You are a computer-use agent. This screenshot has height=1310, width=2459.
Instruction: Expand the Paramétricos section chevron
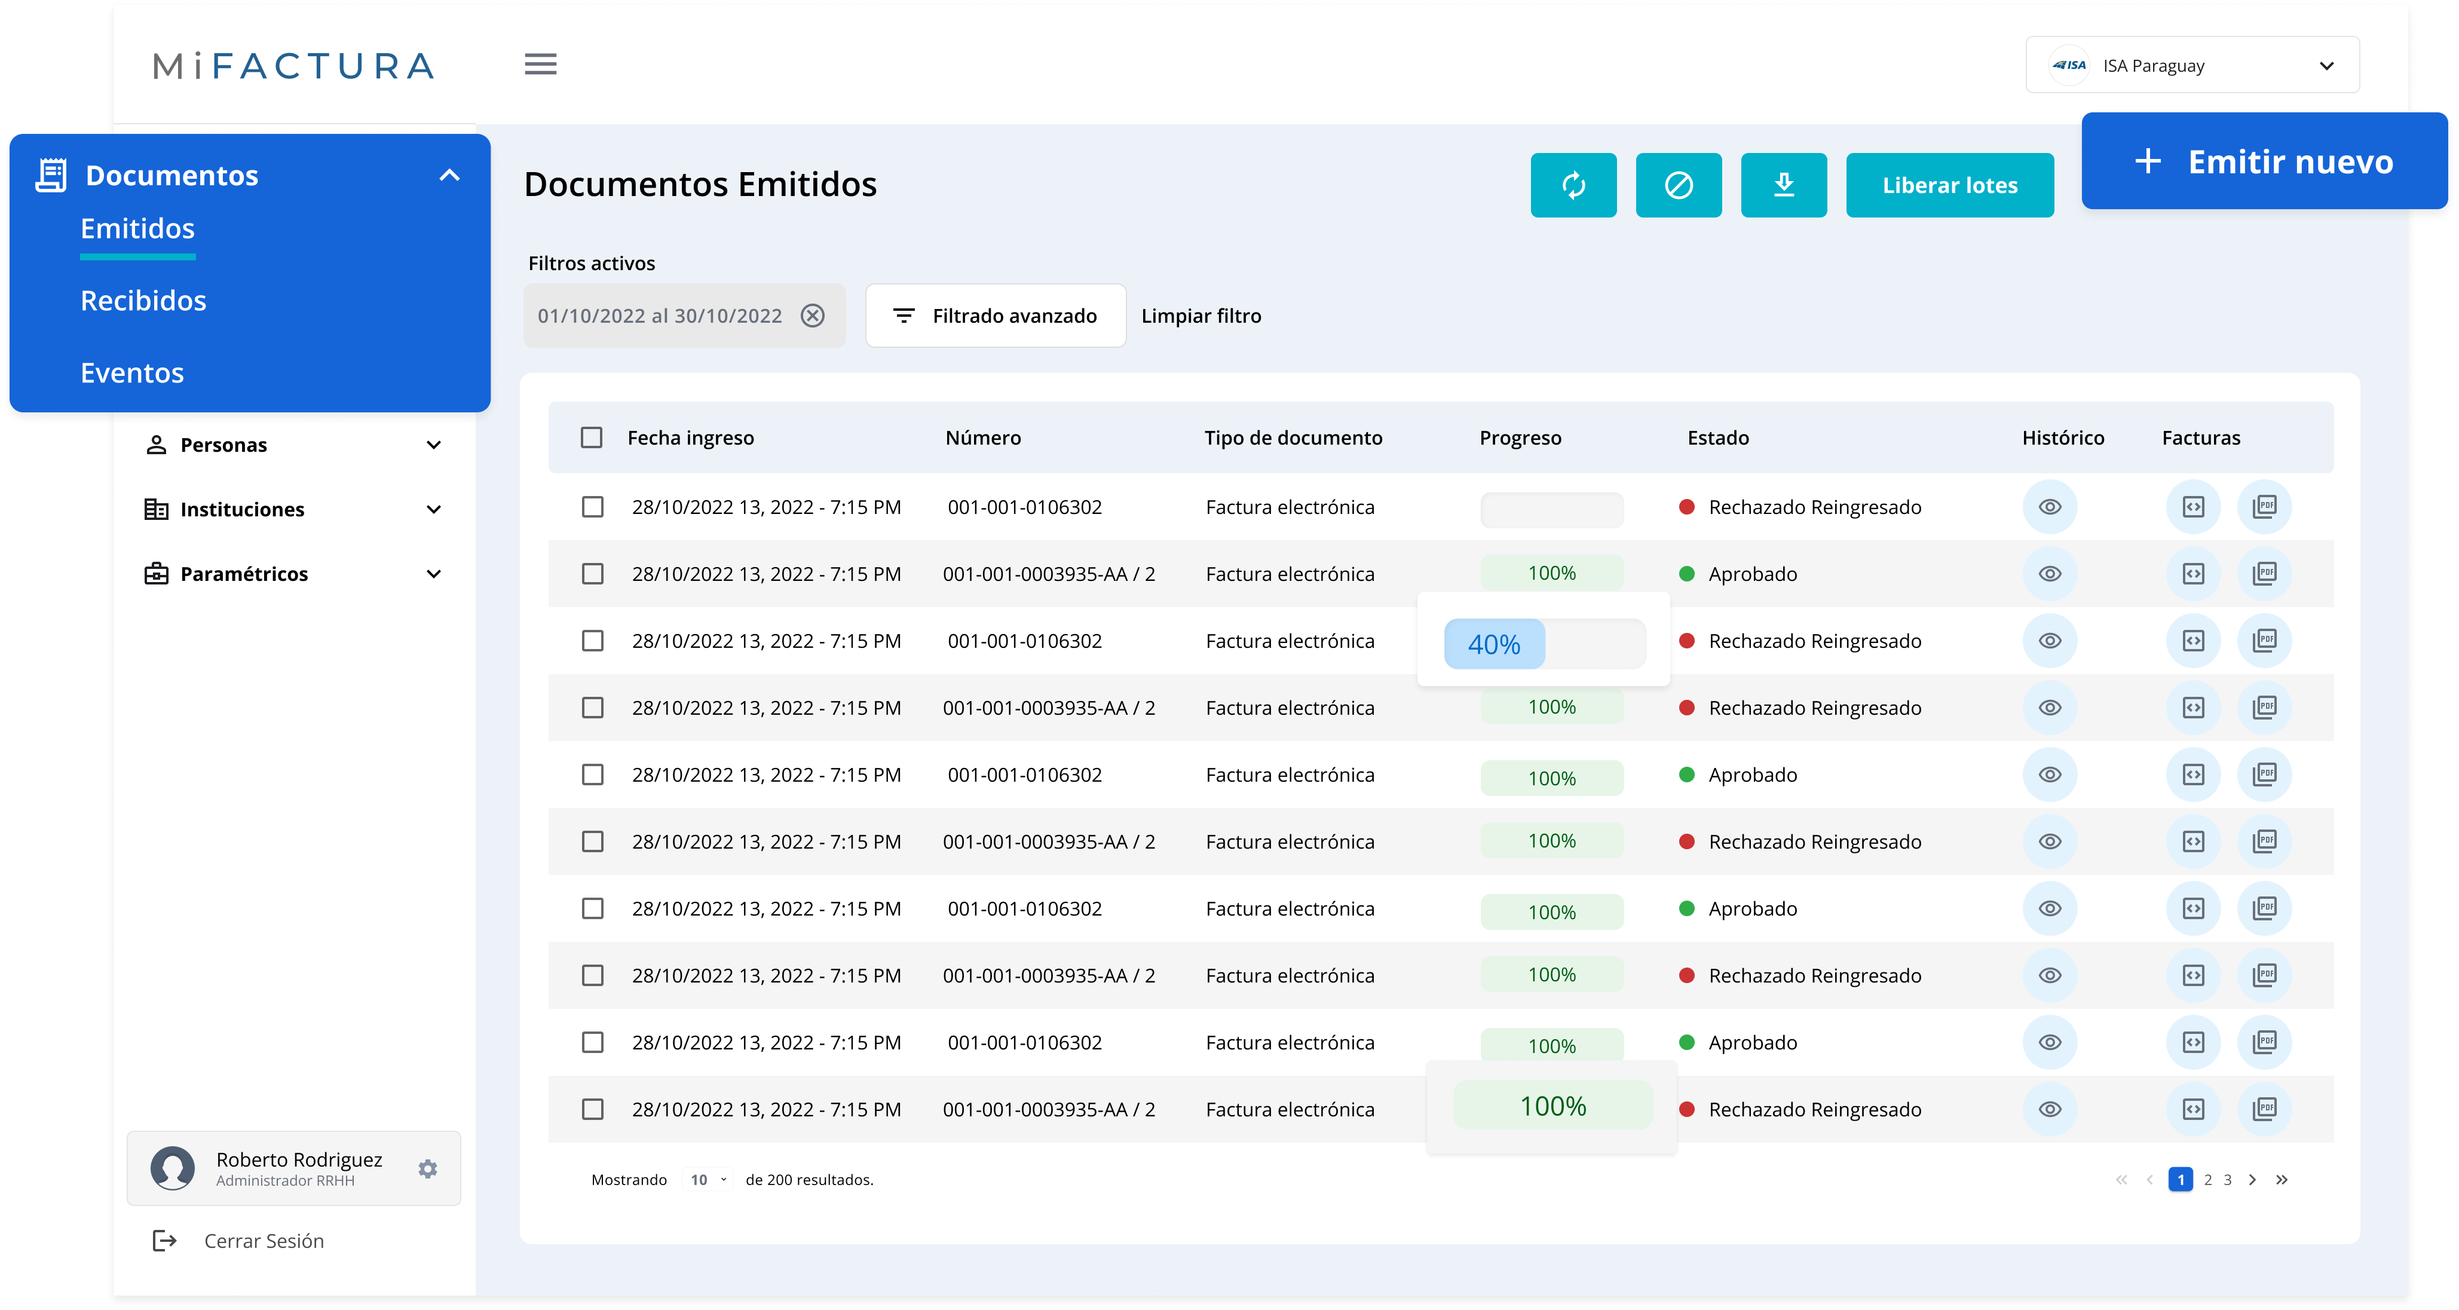(x=433, y=574)
